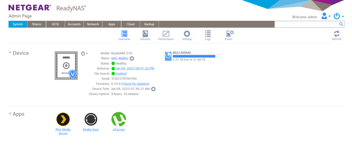Open the uTorrent text link
Screen dimensions: 352x161
pos(118,130)
